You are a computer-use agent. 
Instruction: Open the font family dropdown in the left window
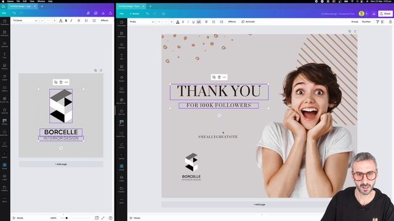click(x=25, y=20)
